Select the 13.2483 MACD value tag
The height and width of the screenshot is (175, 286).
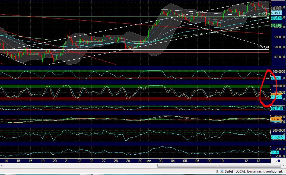277,119
